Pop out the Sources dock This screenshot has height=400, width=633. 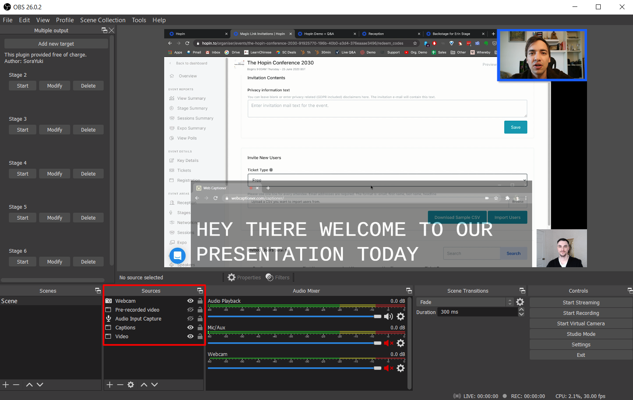click(x=200, y=291)
